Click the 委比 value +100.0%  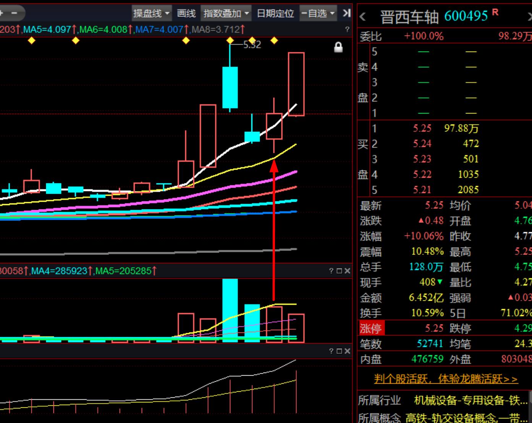click(424, 36)
